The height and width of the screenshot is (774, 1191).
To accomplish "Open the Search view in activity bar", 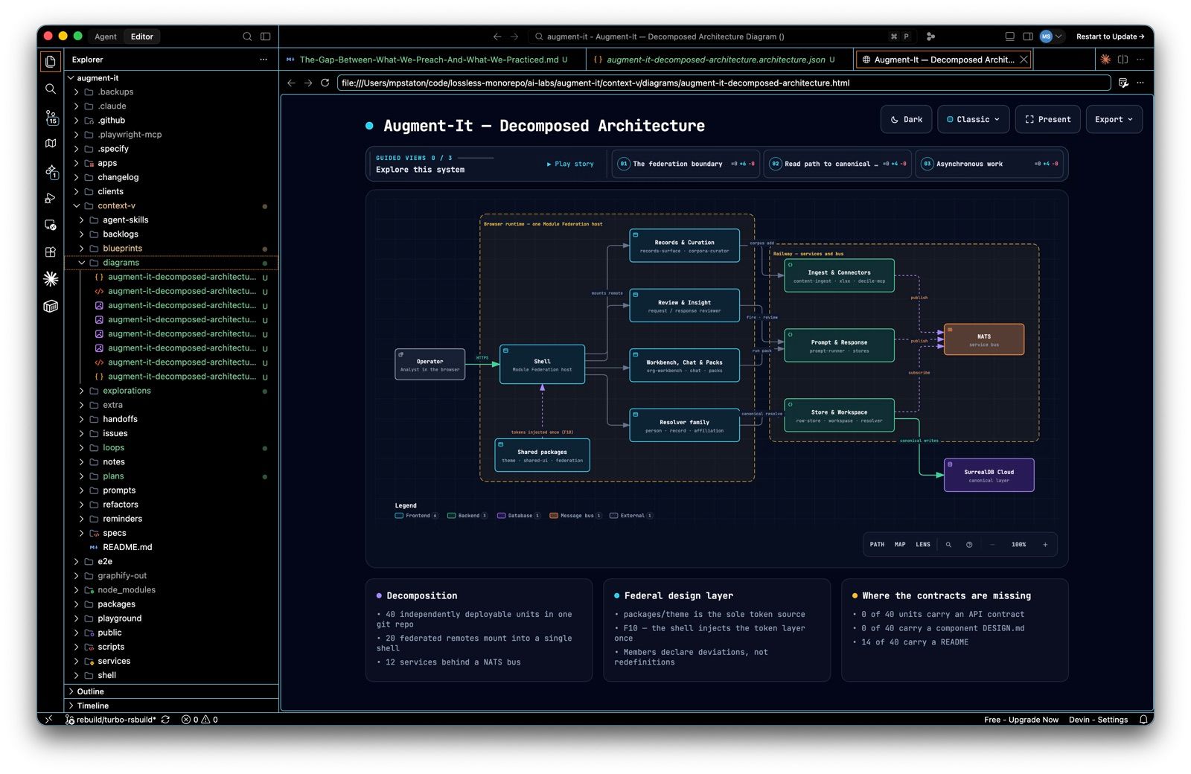I will [51, 89].
